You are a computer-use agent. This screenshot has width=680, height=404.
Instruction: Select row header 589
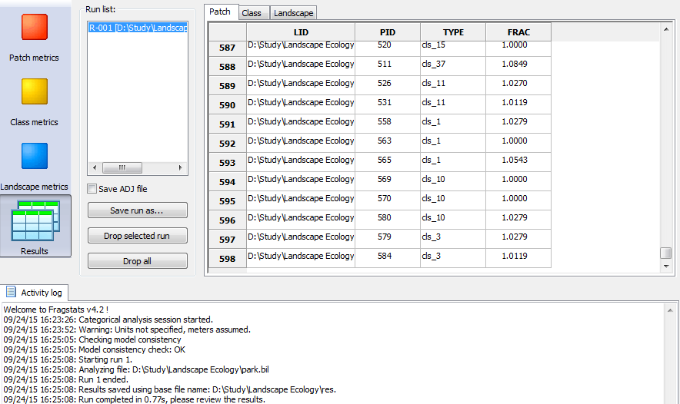point(227,86)
